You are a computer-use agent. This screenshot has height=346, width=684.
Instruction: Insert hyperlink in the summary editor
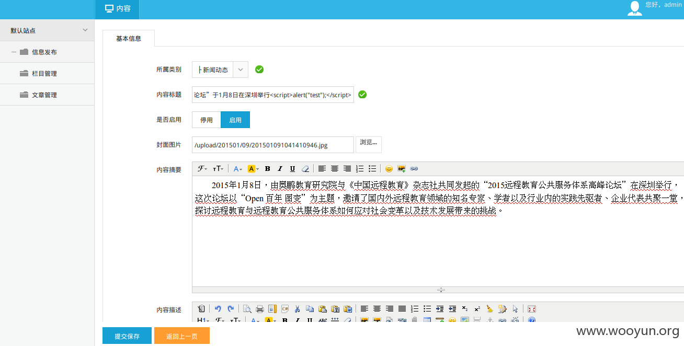point(414,169)
